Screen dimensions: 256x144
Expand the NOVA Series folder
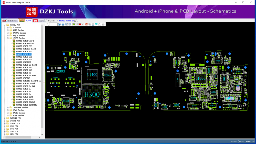(x=8, y=110)
